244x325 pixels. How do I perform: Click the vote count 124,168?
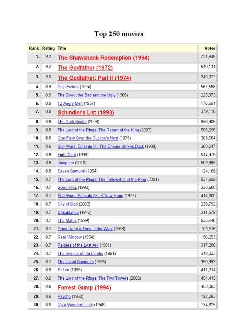tap(208, 171)
